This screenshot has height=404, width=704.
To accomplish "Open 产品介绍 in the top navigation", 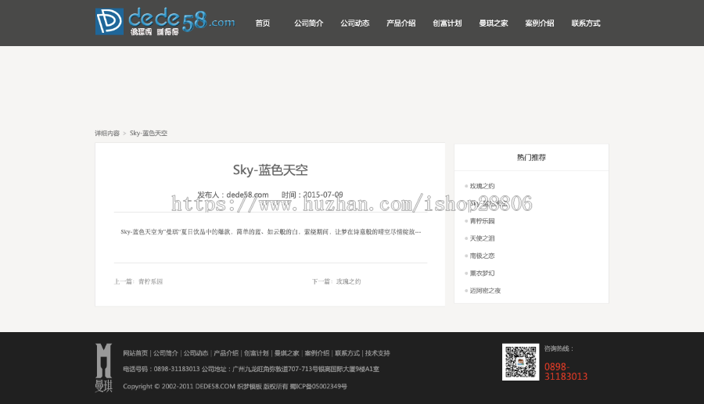I will 401,23.
